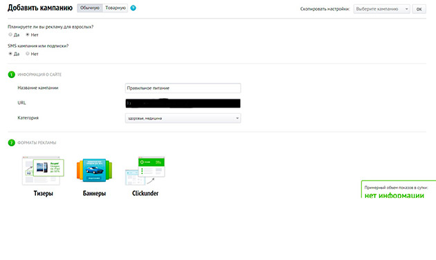Click the Баннеры text label
Viewport: 436px width, 260px height.
tap(94, 193)
